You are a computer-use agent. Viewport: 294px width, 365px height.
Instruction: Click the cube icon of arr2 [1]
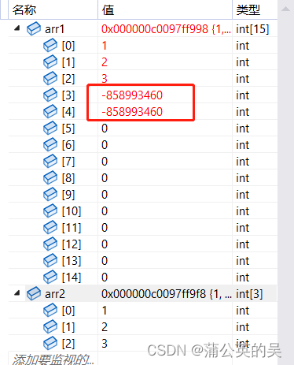[50, 326]
